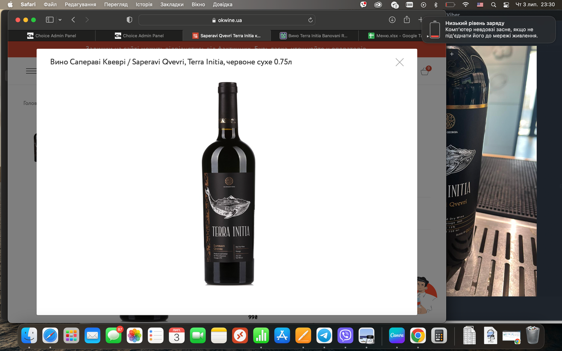Open Preview from the Dock
Viewport: 562px width, 351px height.
coord(367,335)
